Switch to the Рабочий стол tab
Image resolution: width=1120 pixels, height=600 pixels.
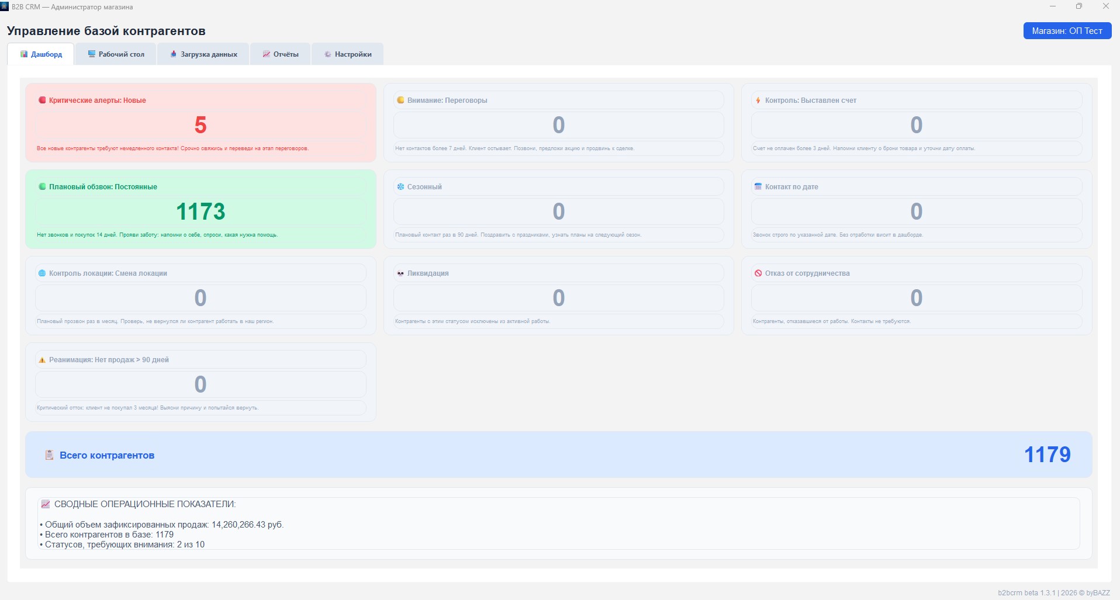tap(116, 54)
